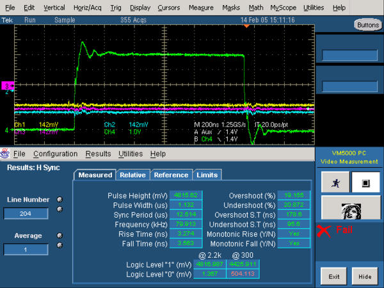Image resolution: width=384 pixels, height=288 pixels.
Task: Click the green channel 4 marker
Action: [x=9, y=130]
